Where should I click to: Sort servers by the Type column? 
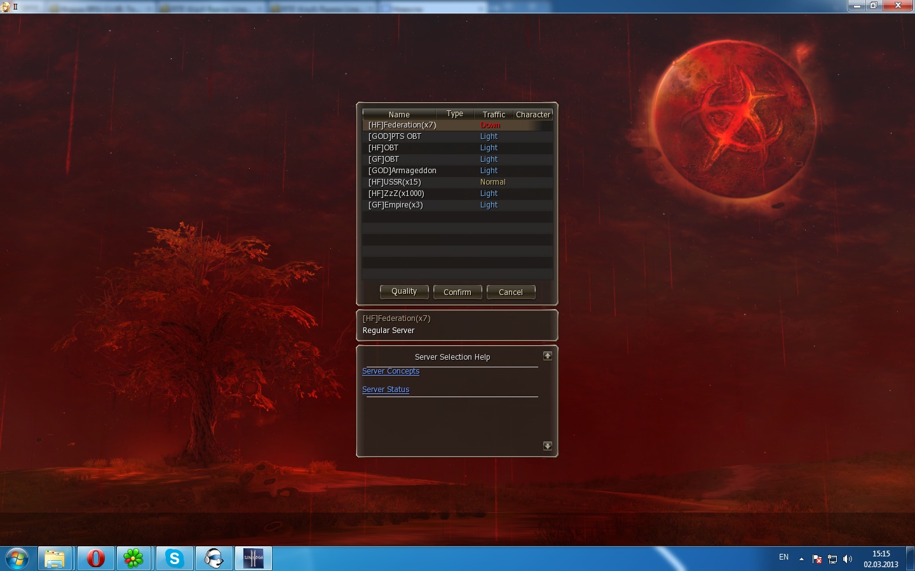[x=455, y=114]
